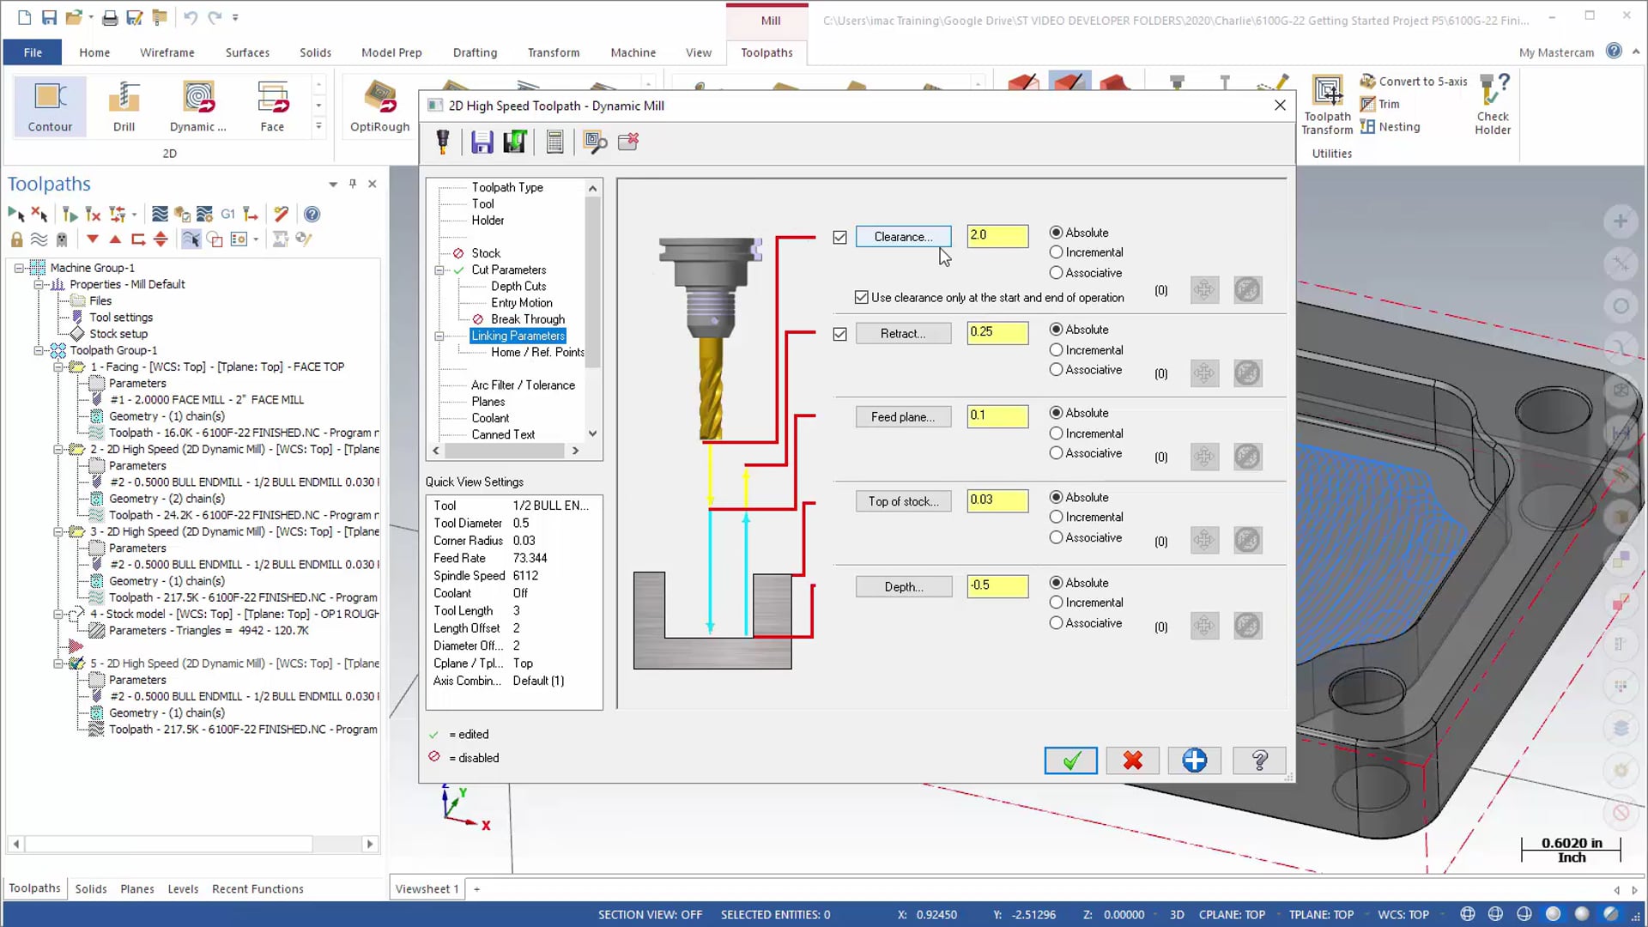
Task: Expand the 2D toolpath gallery dropdown arrow
Action: [318, 125]
